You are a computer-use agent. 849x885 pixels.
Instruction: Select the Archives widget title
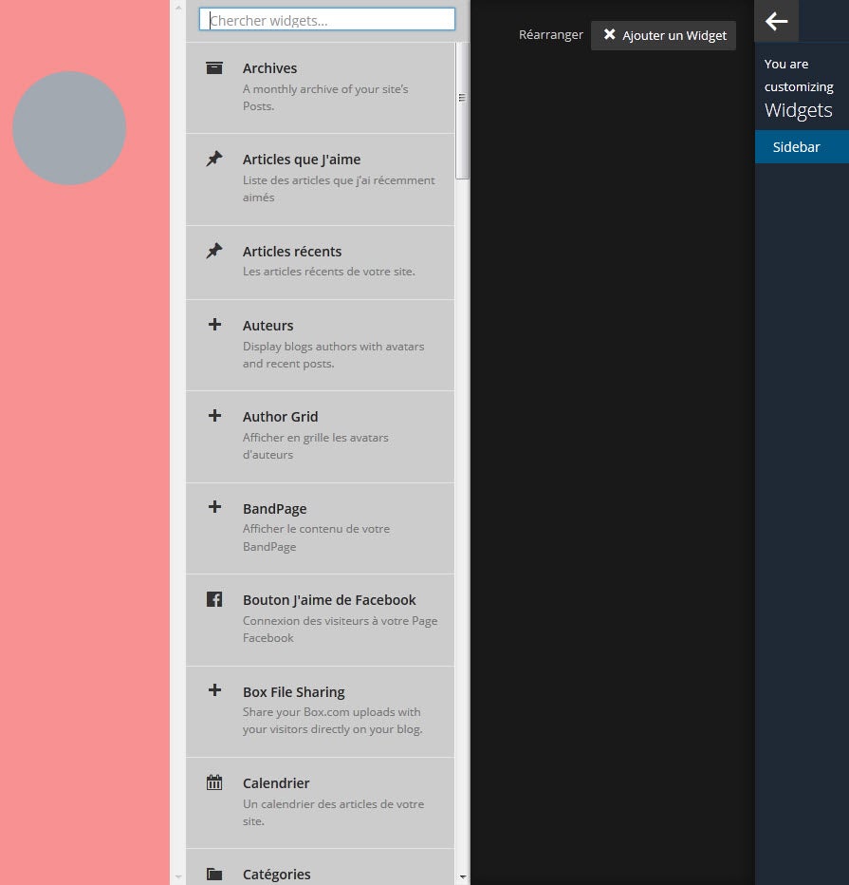[x=269, y=68]
